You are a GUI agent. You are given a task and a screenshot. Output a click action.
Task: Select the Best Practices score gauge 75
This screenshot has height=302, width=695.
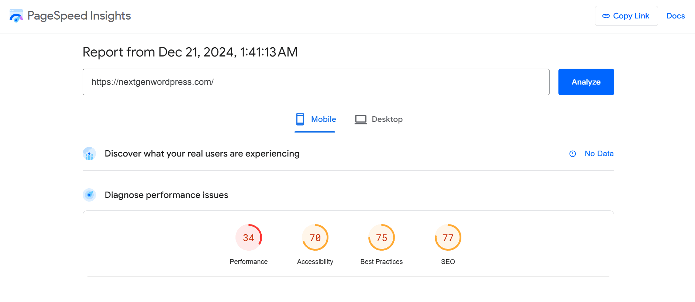(x=382, y=237)
